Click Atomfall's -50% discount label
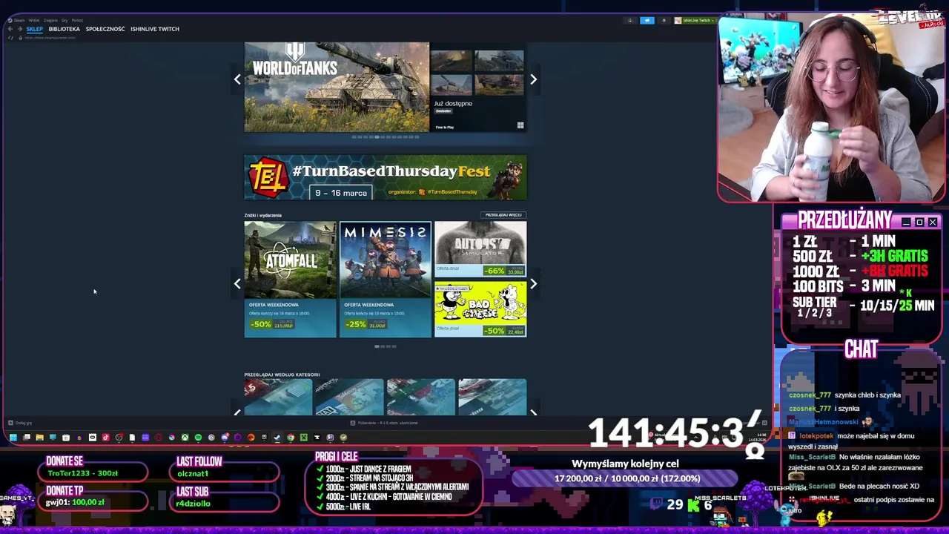The image size is (949, 534). (260, 324)
